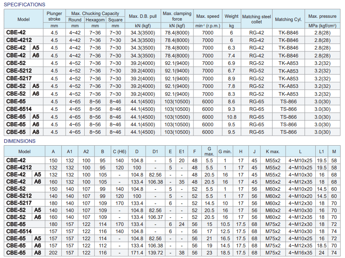Select the Hexagom sub-column header
Screen dimensions: 345x258
95,20
